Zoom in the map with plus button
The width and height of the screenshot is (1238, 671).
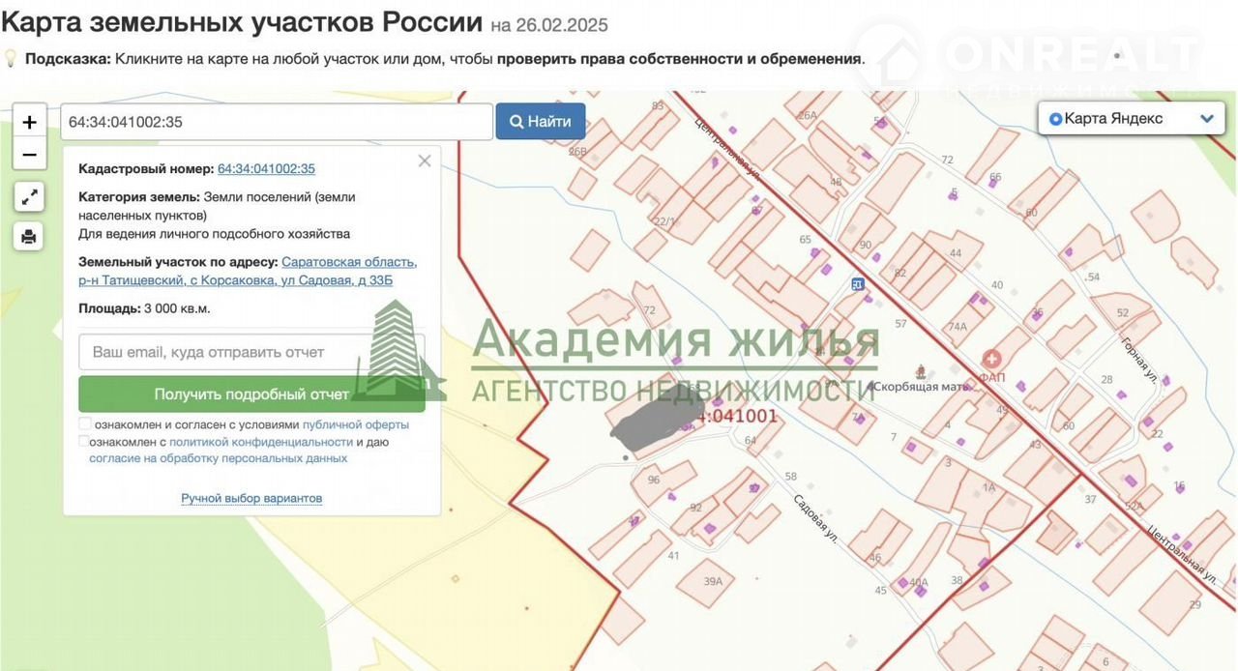29,123
